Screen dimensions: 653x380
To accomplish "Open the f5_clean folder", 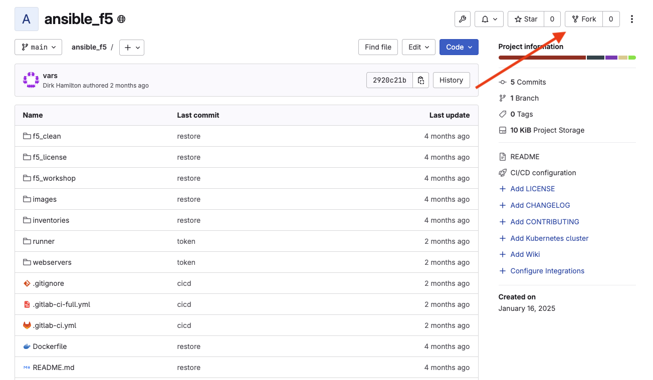I will [x=47, y=136].
